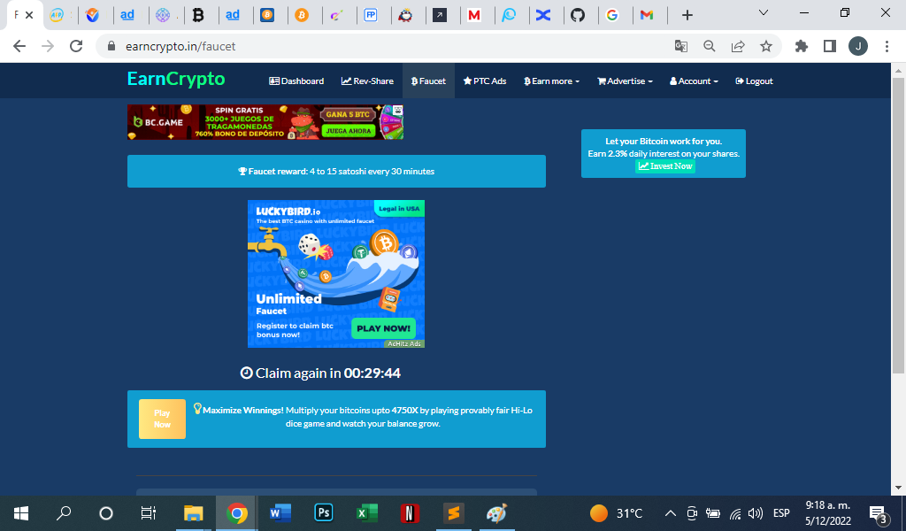Image resolution: width=906 pixels, height=531 pixels.
Task: Expand the Account dropdown
Action: point(694,81)
